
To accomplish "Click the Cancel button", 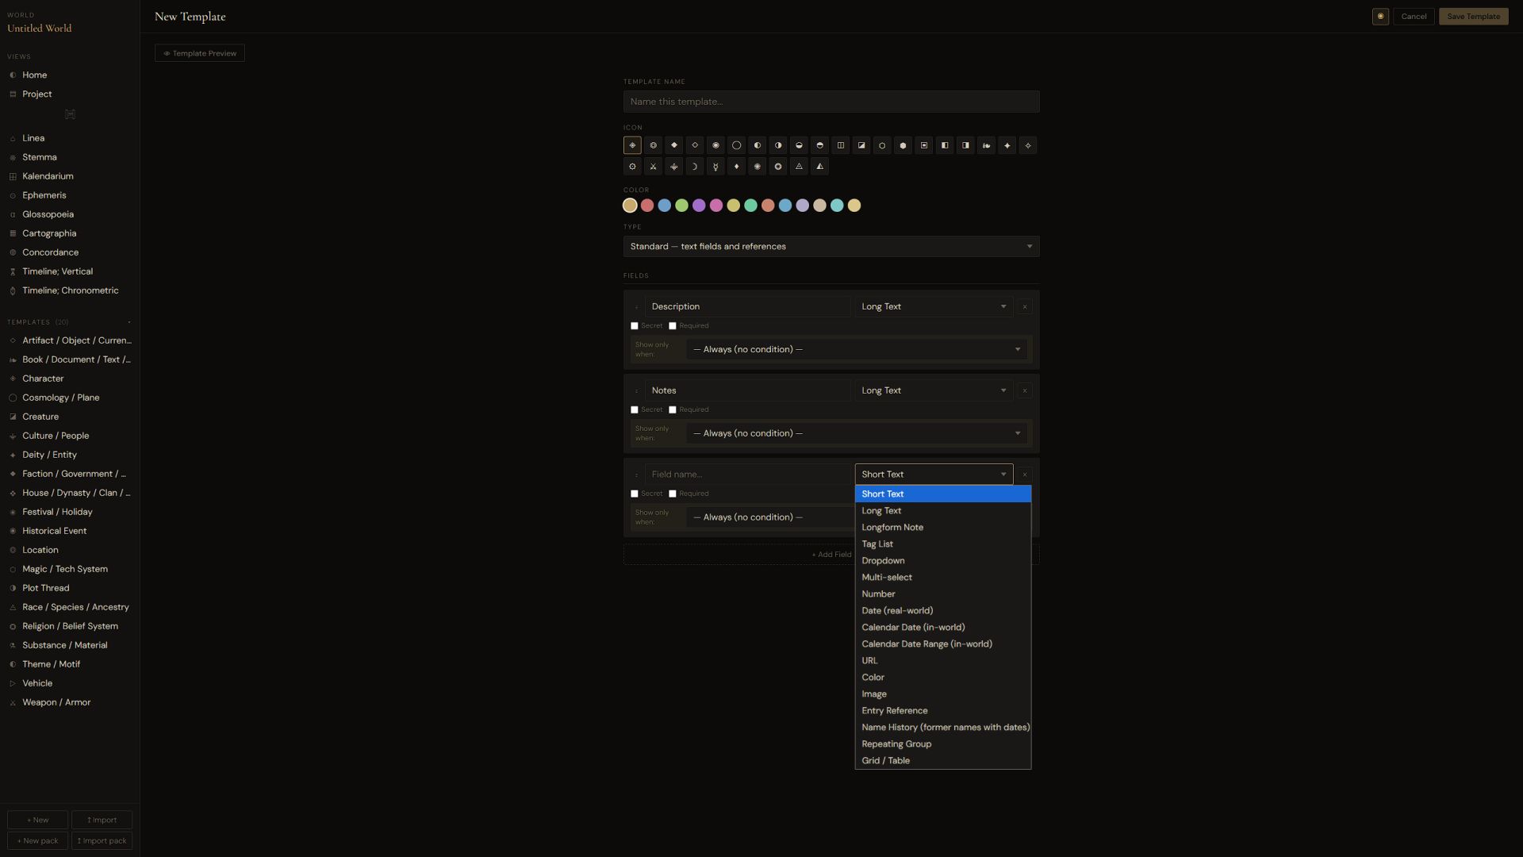I will tap(1414, 17).
